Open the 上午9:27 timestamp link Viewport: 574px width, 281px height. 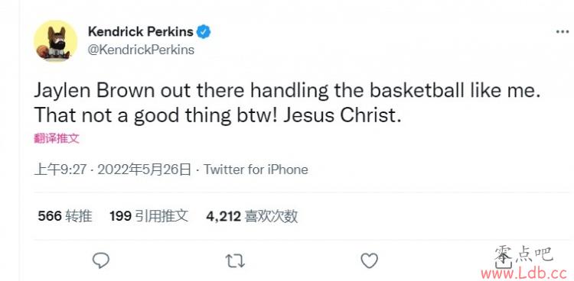pyautogui.click(x=60, y=170)
